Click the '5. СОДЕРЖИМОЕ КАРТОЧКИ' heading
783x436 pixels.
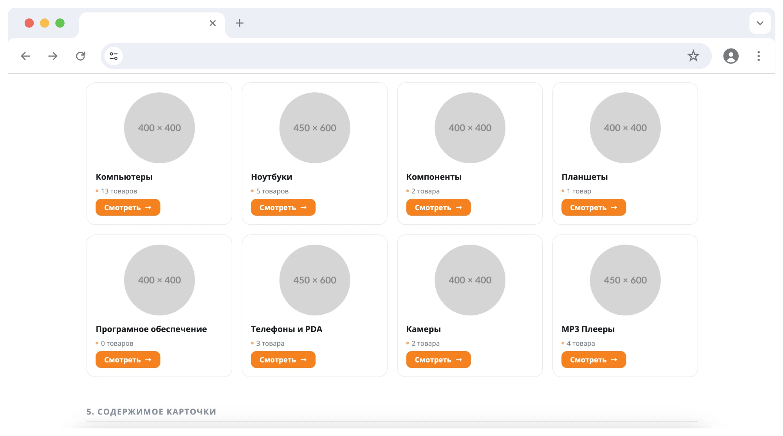click(x=152, y=412)
